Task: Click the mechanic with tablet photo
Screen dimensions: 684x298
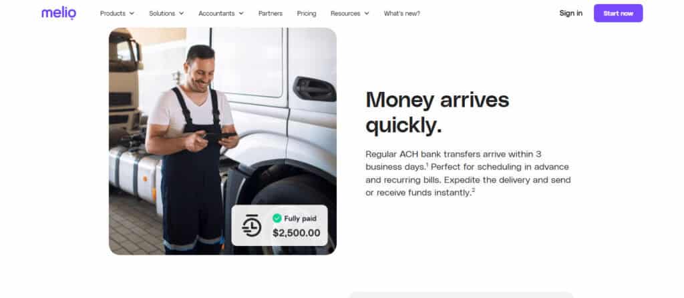Action: [222, 141]
